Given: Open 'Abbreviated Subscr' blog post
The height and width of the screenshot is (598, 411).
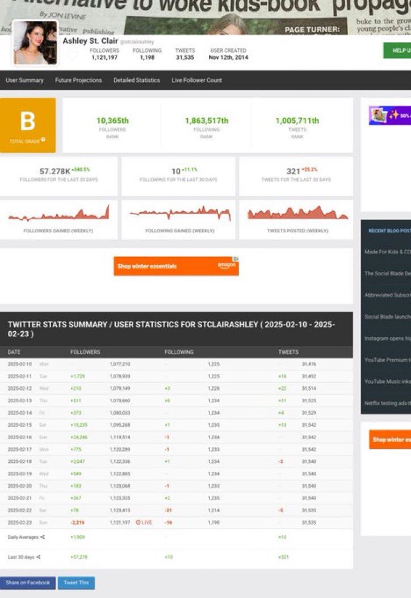Looking at the screenshot, I should (x=387, y=295).
